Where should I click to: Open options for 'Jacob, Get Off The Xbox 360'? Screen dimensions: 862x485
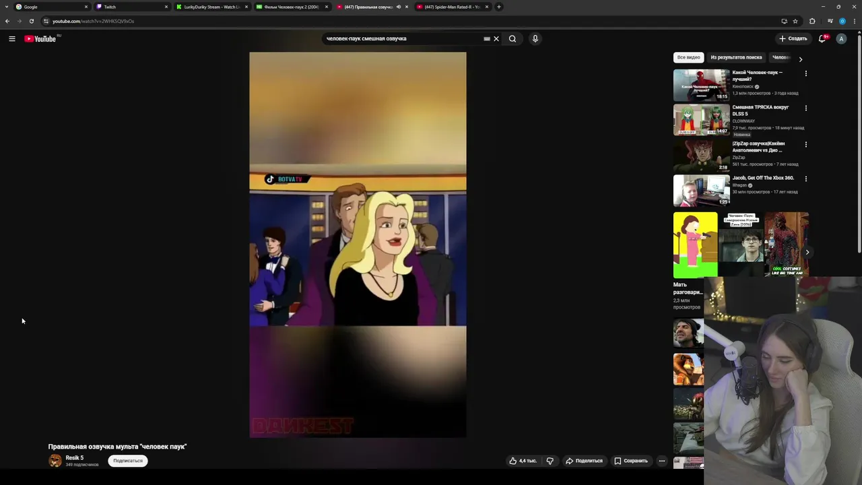806,179
